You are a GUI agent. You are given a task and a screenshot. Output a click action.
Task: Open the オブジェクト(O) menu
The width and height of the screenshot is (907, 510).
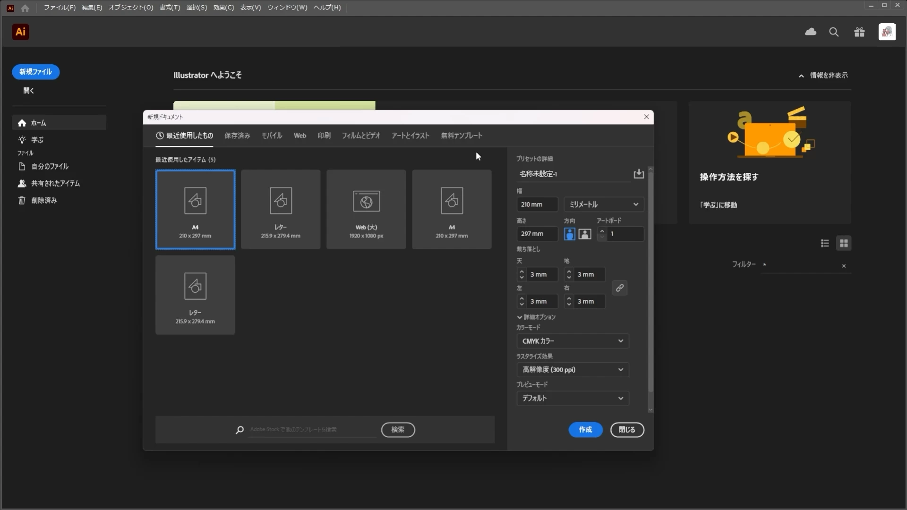tap(131, 8)
